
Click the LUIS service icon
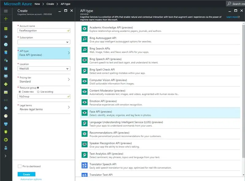85,124
